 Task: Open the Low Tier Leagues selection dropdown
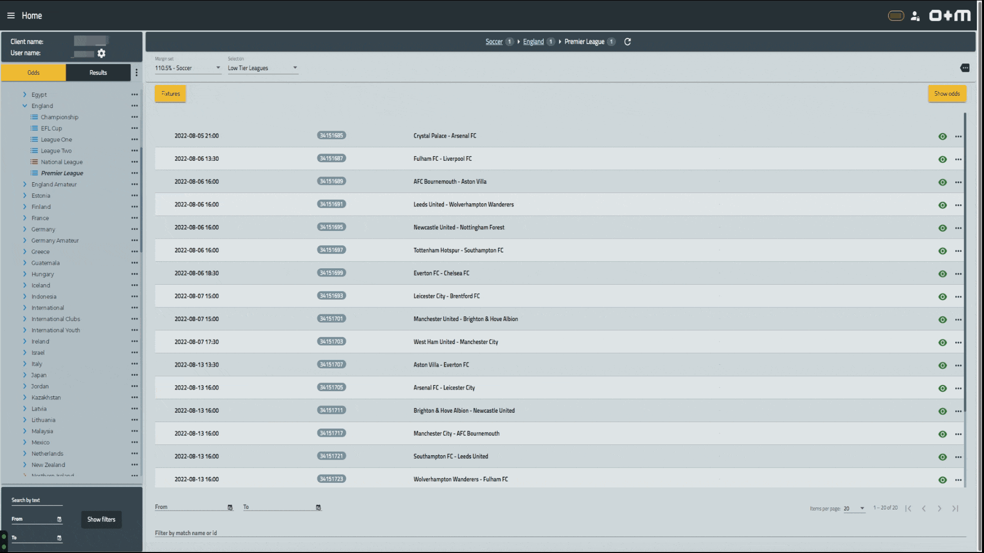(x=262, y=68)
